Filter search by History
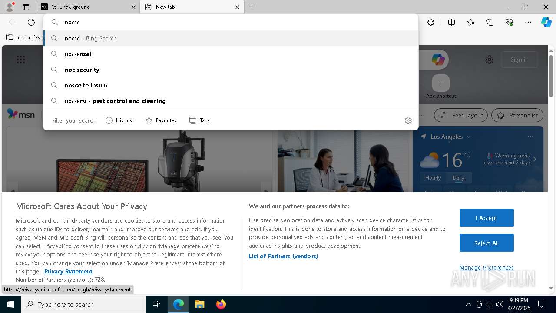The image size is (556, 313). coord(119,120)
